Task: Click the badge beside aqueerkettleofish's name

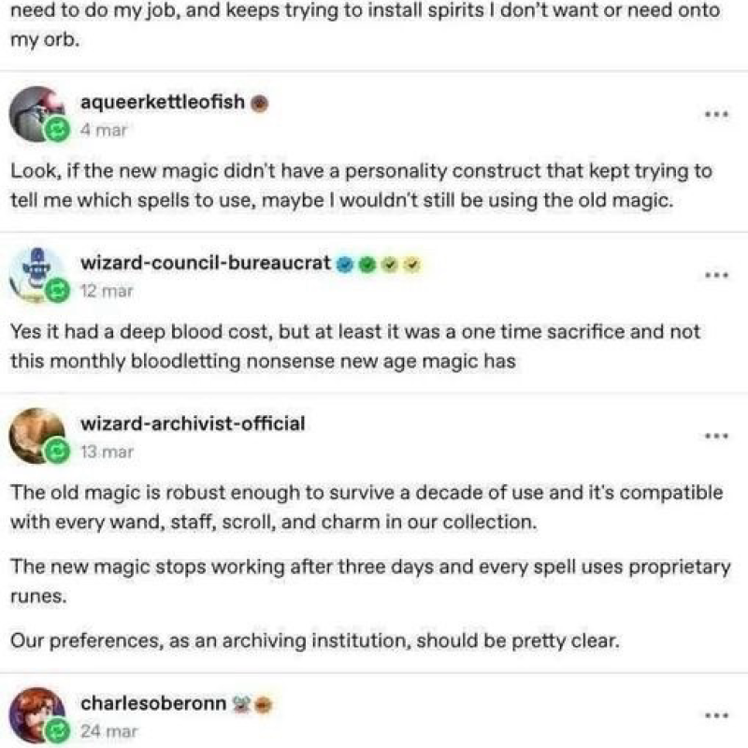Action: pos(261,105)
